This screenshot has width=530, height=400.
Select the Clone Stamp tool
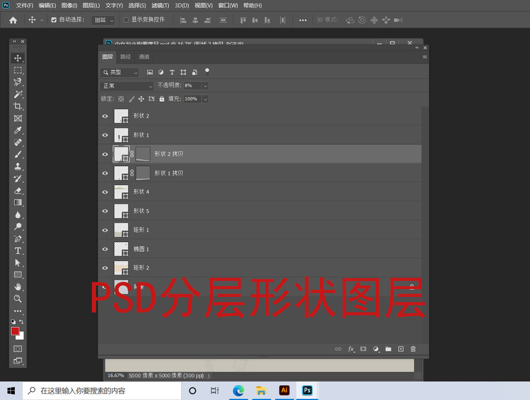18,166
